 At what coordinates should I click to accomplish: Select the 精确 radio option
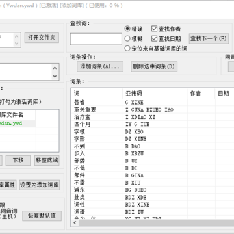[x=134, y=29]
